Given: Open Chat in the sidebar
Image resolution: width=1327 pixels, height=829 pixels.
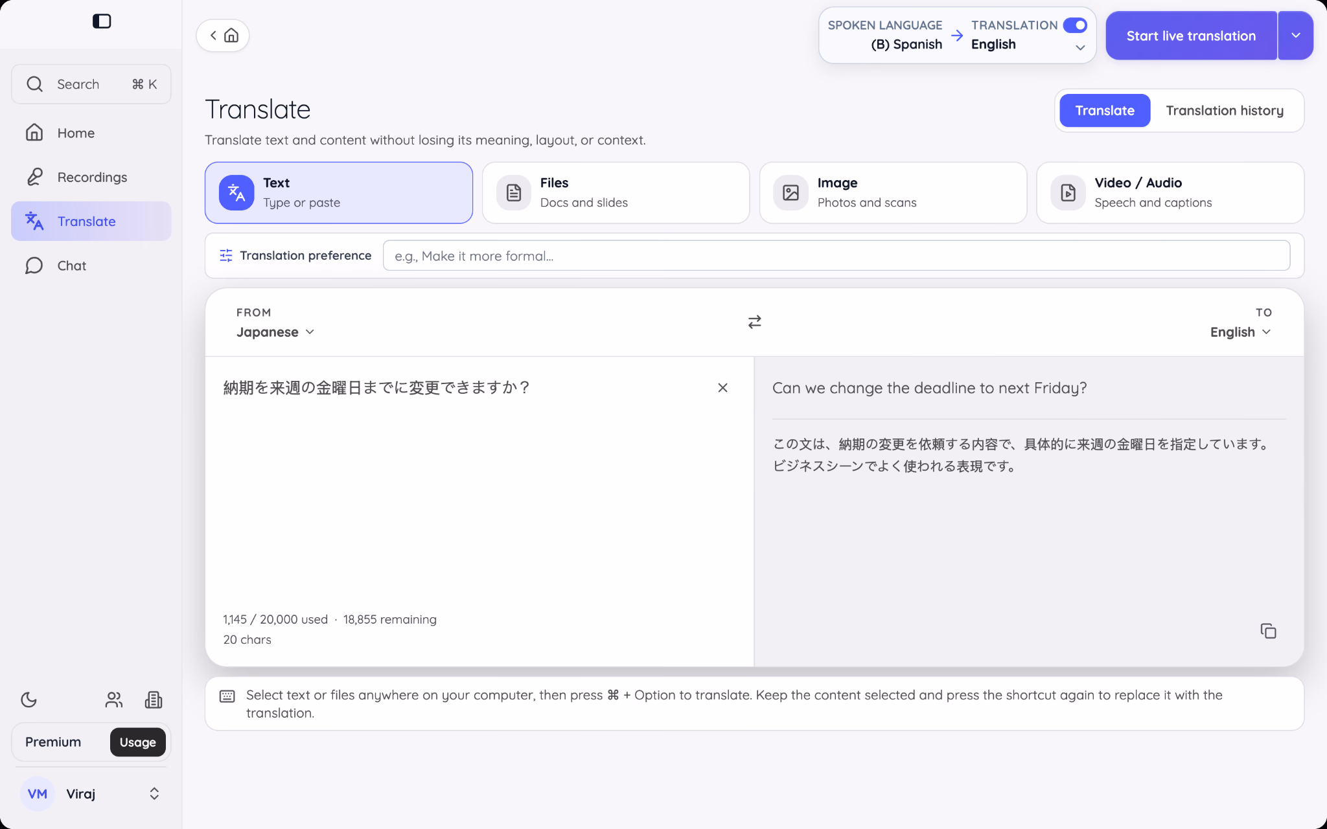Looking at the screenshot, I should click(x=91, y=266).
